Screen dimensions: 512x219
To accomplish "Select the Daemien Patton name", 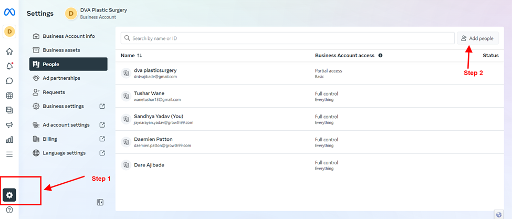I will pos(153,139).
